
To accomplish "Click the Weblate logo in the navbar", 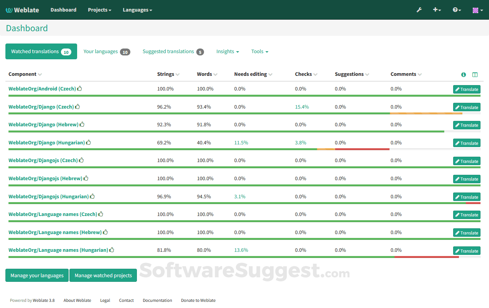I will click(x=22, y=10).
